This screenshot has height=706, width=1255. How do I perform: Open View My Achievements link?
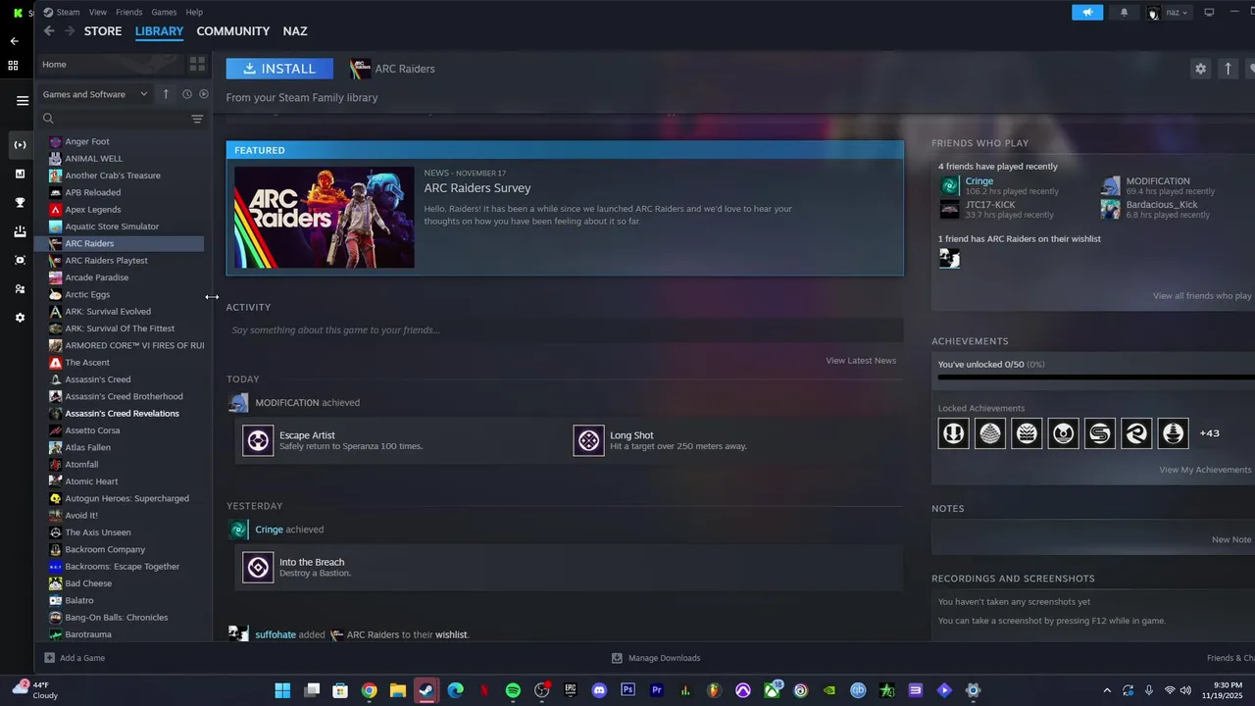point(1205,470)
